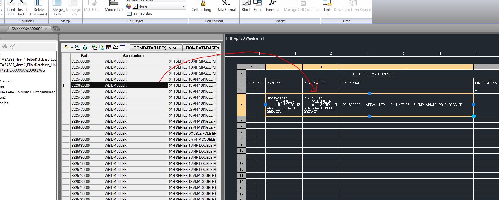Click the ITEM header cell in table
The height and width of the screenshot is (200, 499).
click(251, 83)
